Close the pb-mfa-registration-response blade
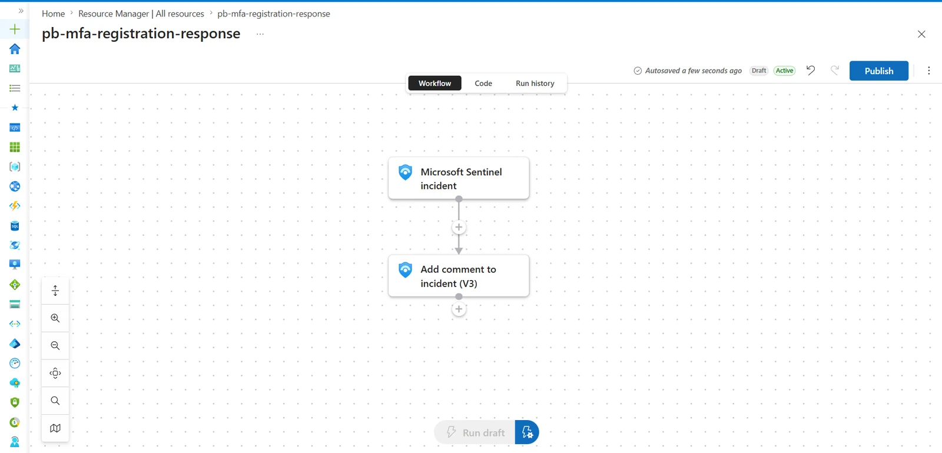This screenshot has width=942, height=453. click(x=921, y=34)
